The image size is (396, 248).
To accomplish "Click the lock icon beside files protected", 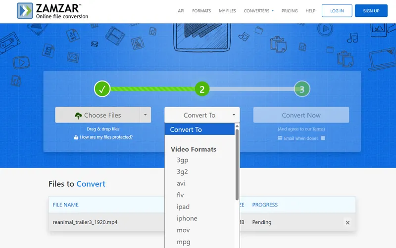I will [x=76, y=137].
